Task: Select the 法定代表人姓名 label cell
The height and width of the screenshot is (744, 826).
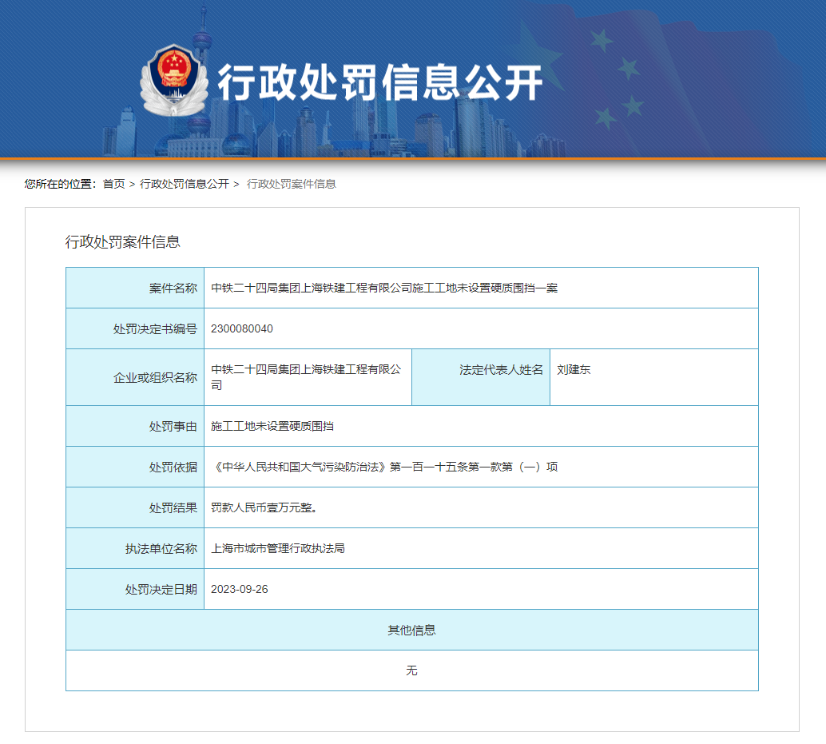Action: click(x=481, y=377)
